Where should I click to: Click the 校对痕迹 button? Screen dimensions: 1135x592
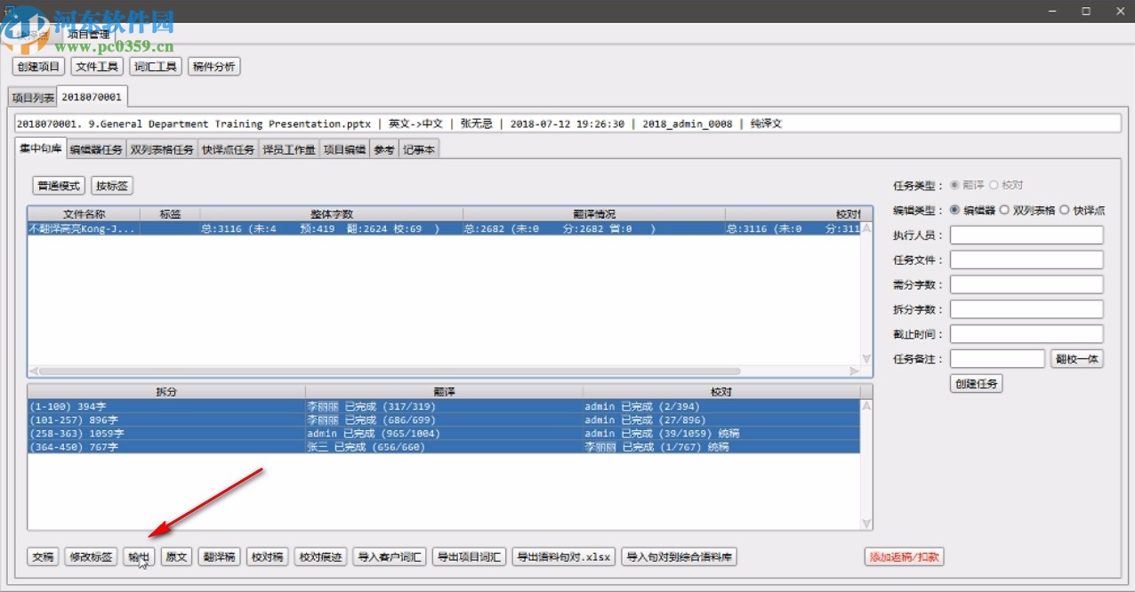tap(320, 557)
